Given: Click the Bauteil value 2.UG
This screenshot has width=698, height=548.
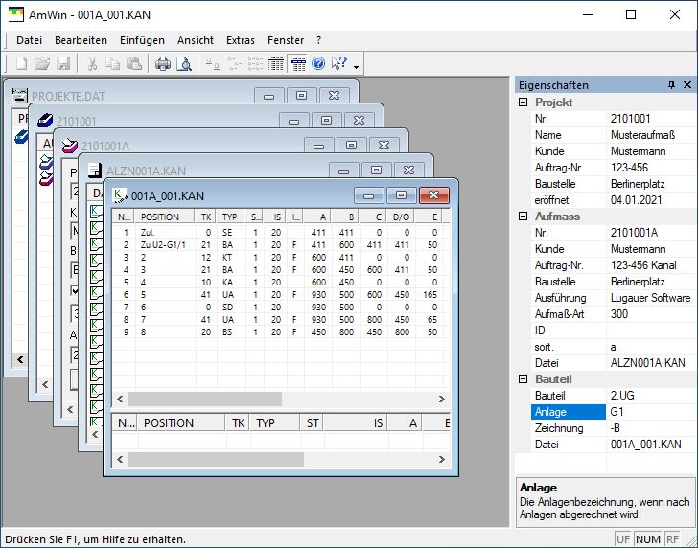Looking at the screenshot, I should pos(622,396).
